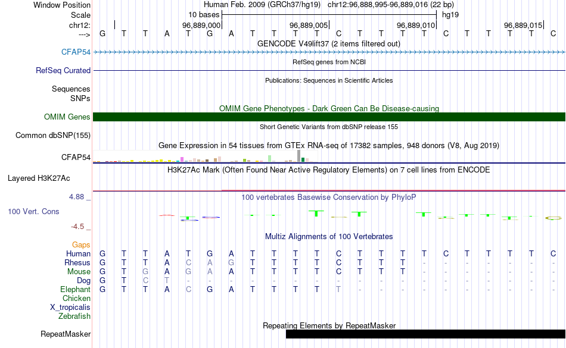Screen dimensions: 566x348
Task: Click Repeating Elements by RepeatMasker title
Action: pyautogui.click(x=329, y=325)
